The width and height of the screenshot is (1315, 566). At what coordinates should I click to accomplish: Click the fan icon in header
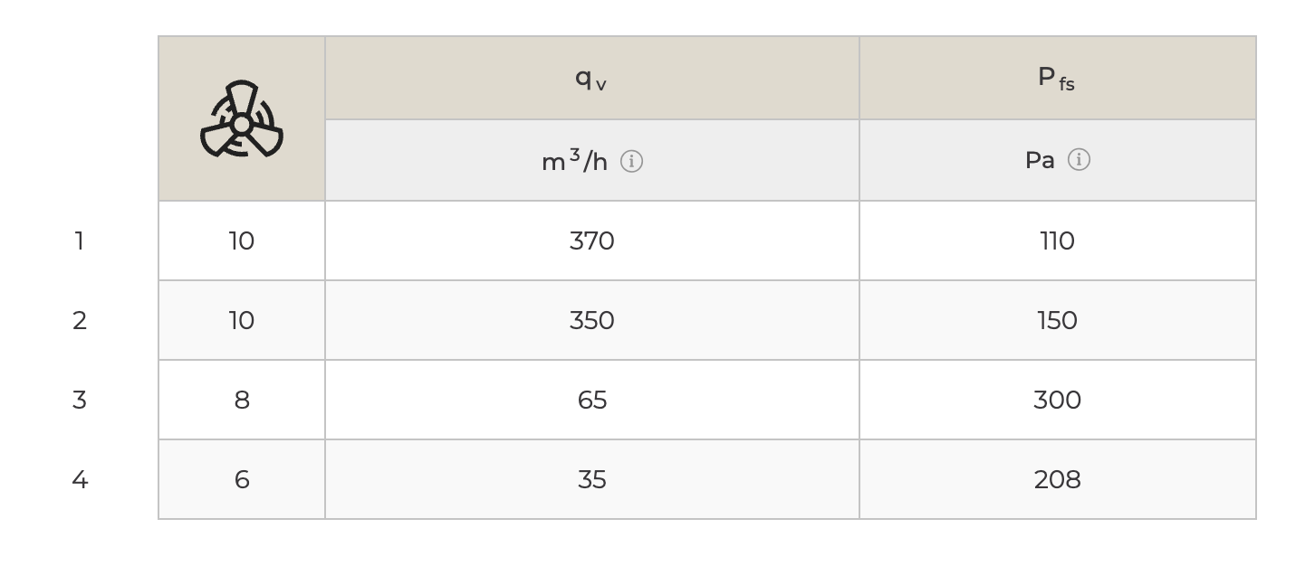(242, 118)
